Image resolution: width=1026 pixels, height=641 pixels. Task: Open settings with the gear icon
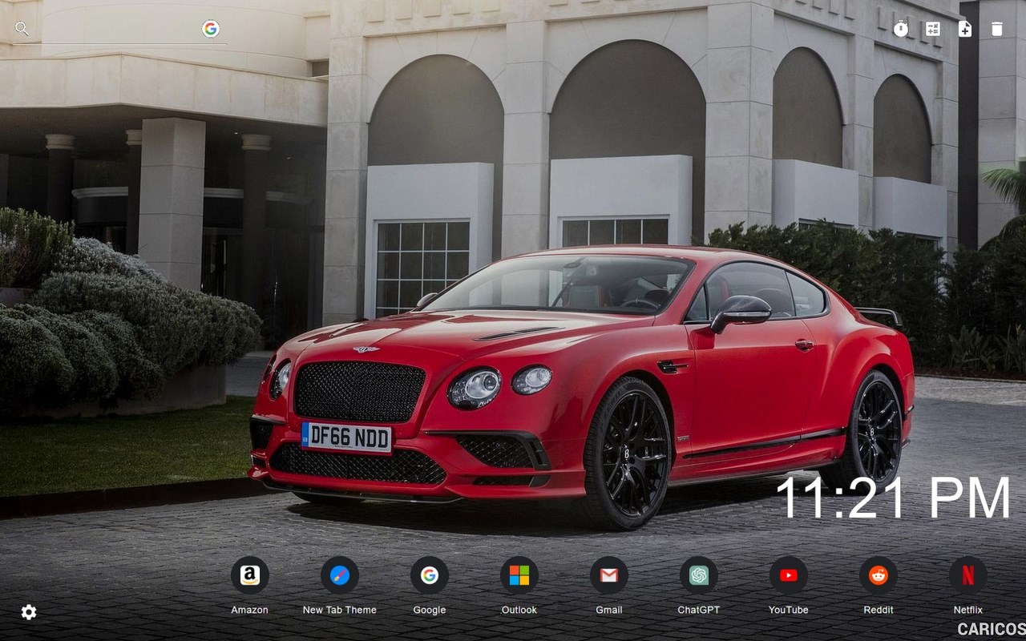pyautogui.click(x=29, y=612)
